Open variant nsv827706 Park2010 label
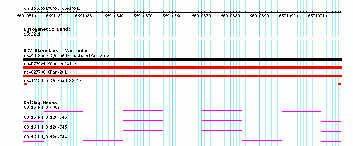 click(x=48, y=72)
